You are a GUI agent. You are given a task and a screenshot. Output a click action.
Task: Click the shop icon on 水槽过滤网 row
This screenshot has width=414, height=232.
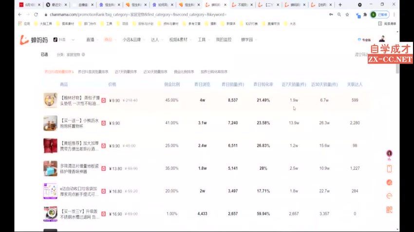pos(103,214)
